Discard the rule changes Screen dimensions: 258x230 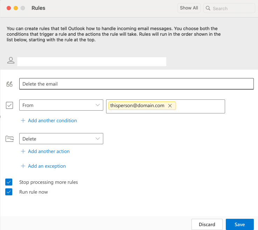pos(207,224)
